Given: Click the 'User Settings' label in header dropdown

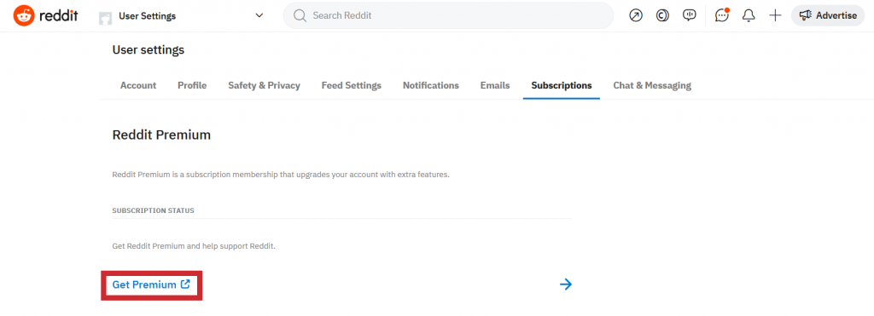Looking at the screenshot, I should 147,16.
